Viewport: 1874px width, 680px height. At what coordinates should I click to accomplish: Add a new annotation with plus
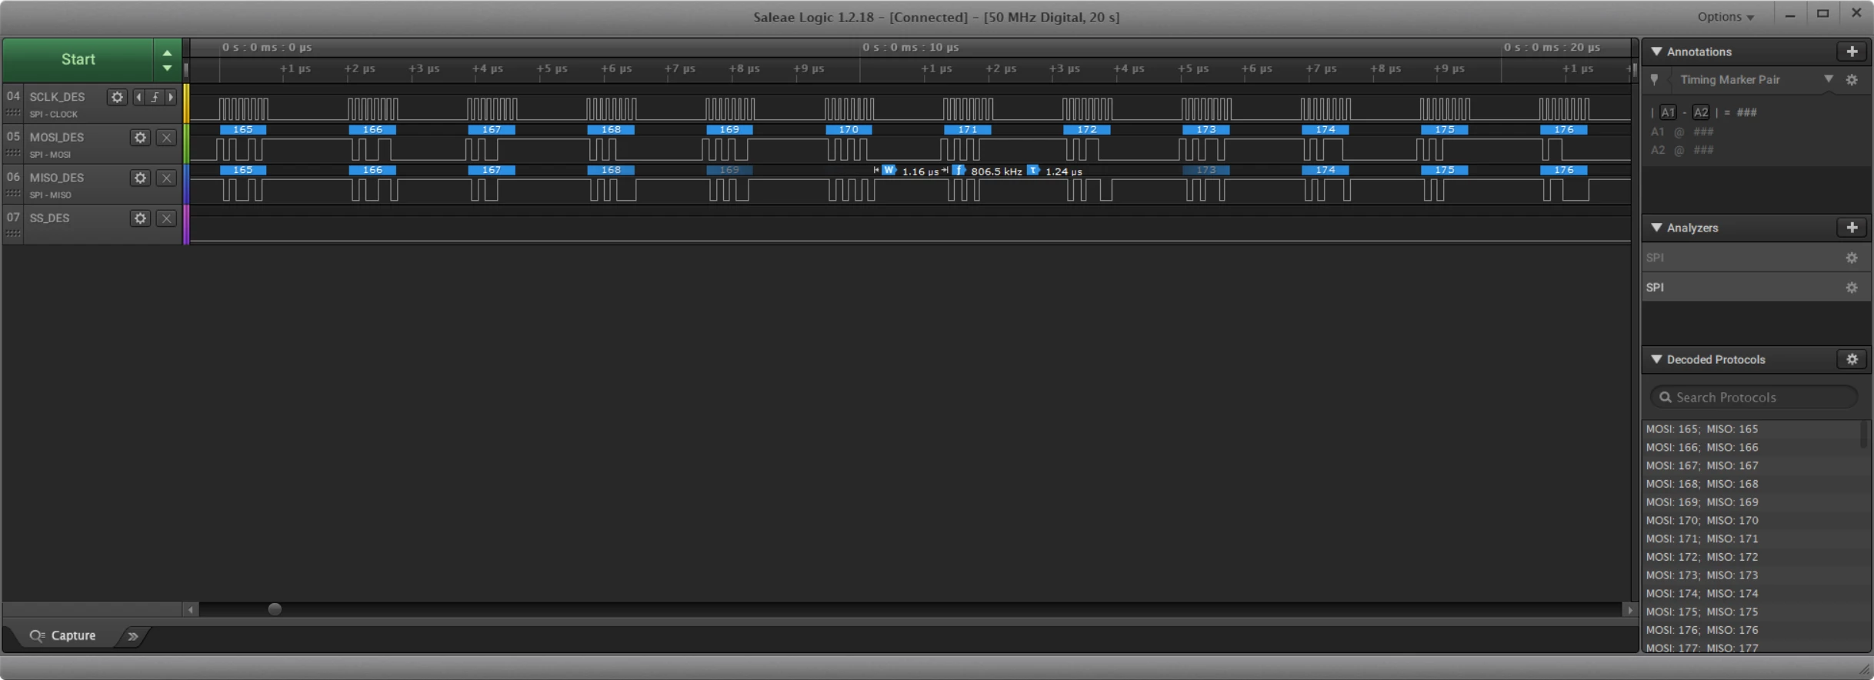coord(1852,52)
